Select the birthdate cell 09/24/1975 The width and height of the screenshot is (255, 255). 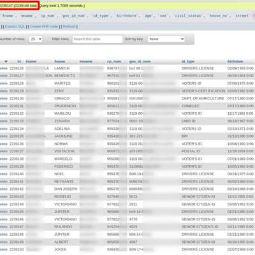240,174
